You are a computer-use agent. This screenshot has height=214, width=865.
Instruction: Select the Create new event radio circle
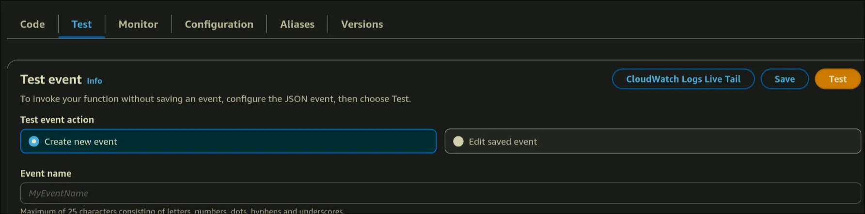pyautogui.click(x=34, y=141)
